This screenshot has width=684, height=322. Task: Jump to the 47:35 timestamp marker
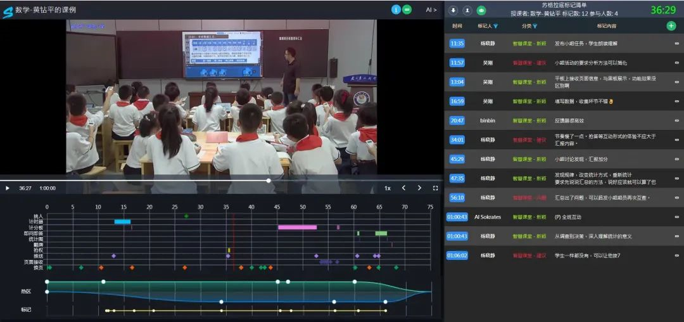(457, 178)
